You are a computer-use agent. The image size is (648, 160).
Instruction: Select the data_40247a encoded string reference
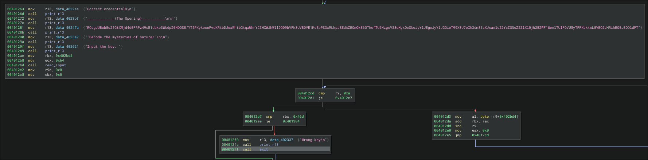(67, 28)
